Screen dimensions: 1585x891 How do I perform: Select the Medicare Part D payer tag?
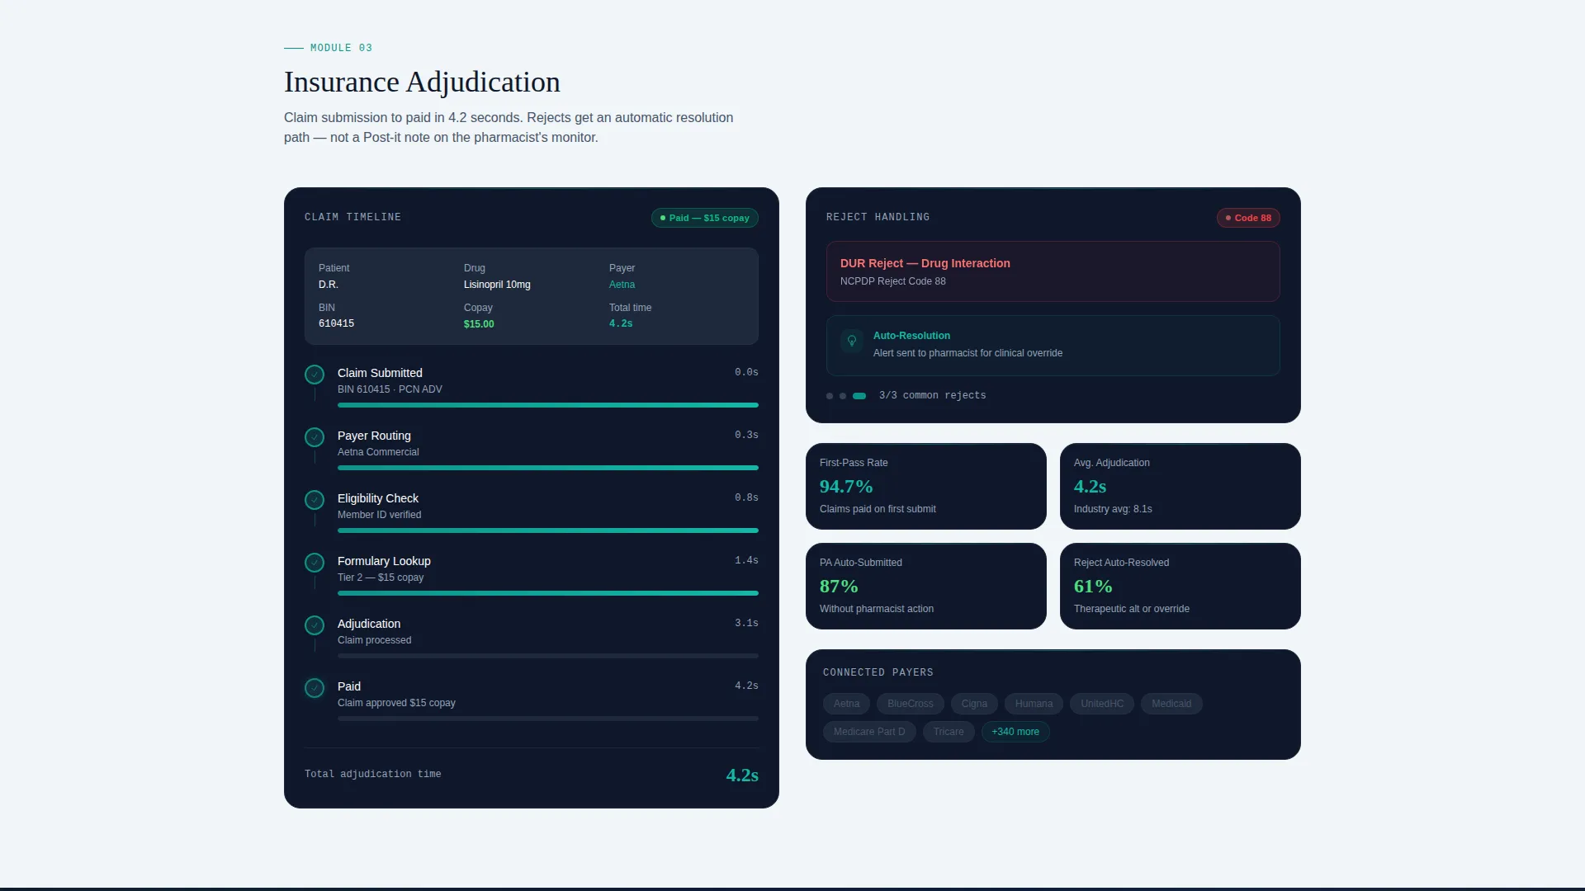869,732
